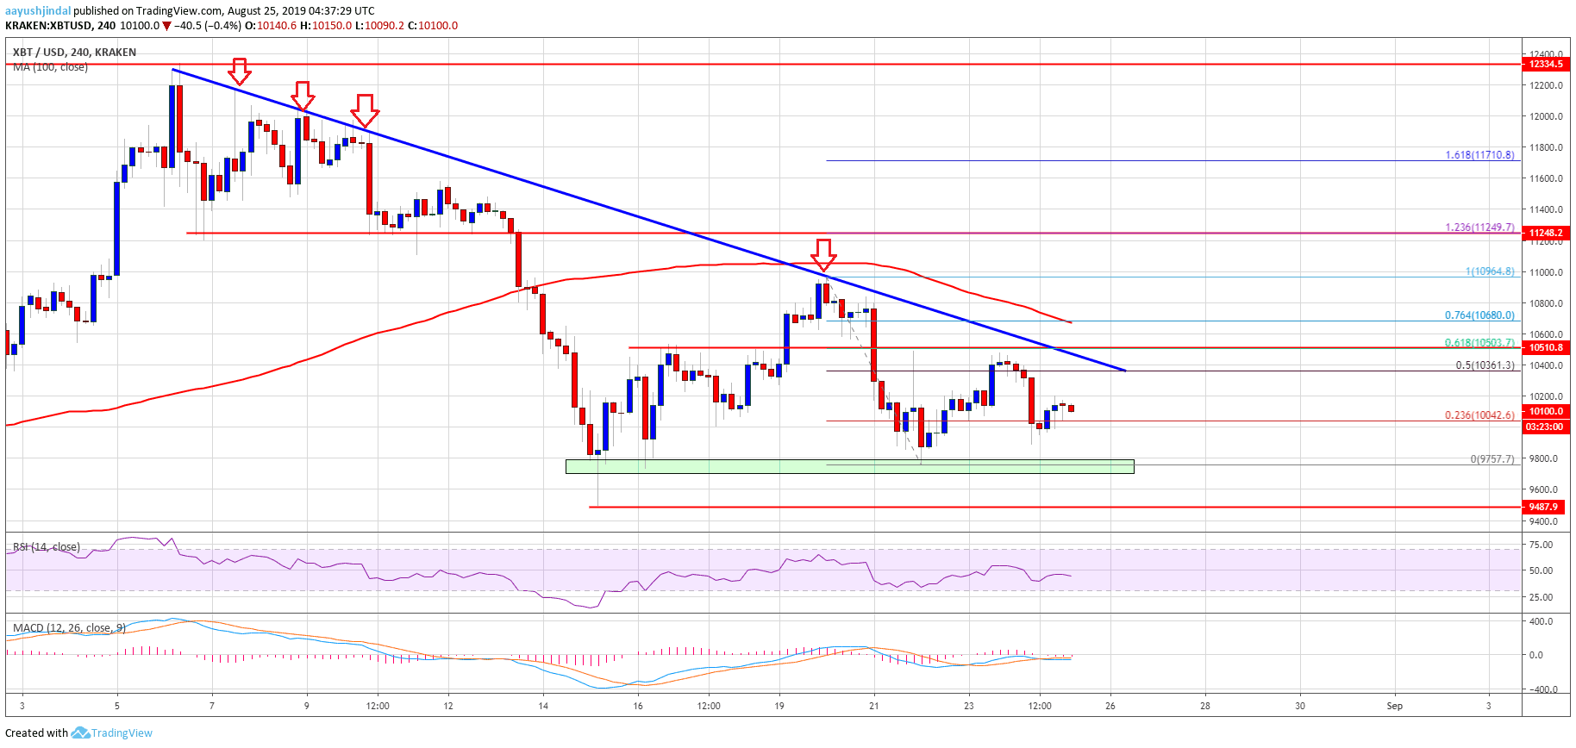The height and width of the screenshot is (748, 1576).
Task: Click the TradingView logo icon at the bottom
Action: click(x=80, y=732)
